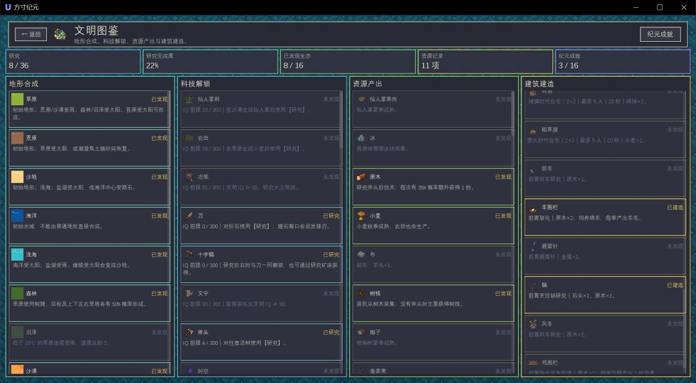Click the 冶炼 smelting tech icon
This screenshot has width=696, height=383.
(189, 177)
